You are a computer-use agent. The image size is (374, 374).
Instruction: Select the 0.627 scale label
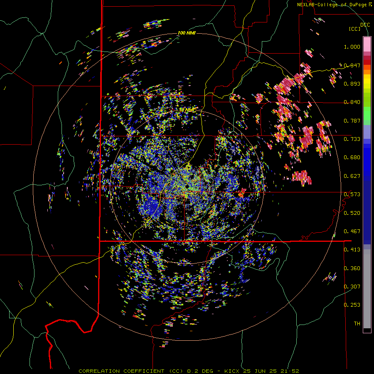352,176
